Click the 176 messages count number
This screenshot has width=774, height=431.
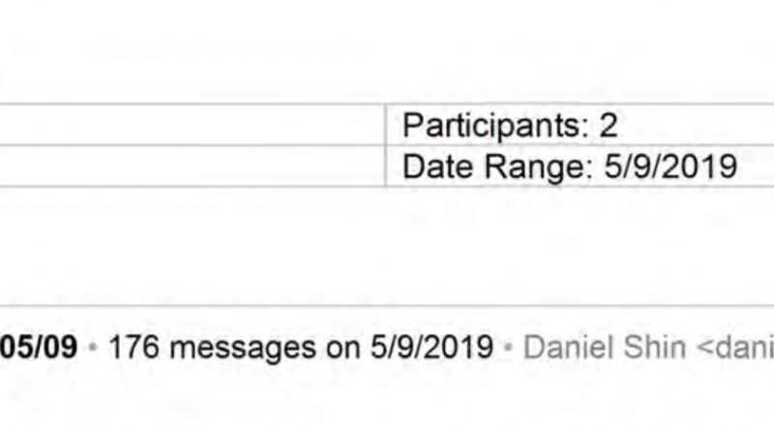(x=134, y=347)
